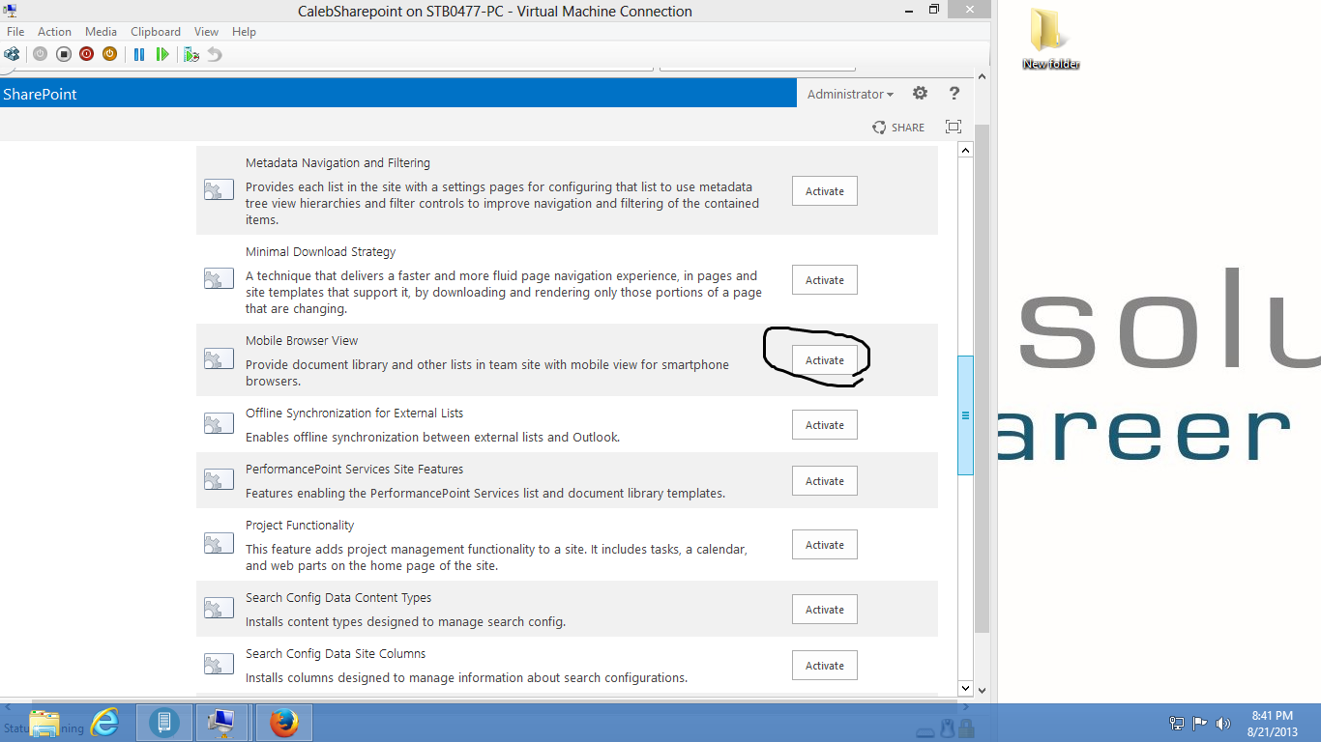Click the Project Functionality feature icon
Viewport: 1321px width, 742px height.
pos(219,544)
